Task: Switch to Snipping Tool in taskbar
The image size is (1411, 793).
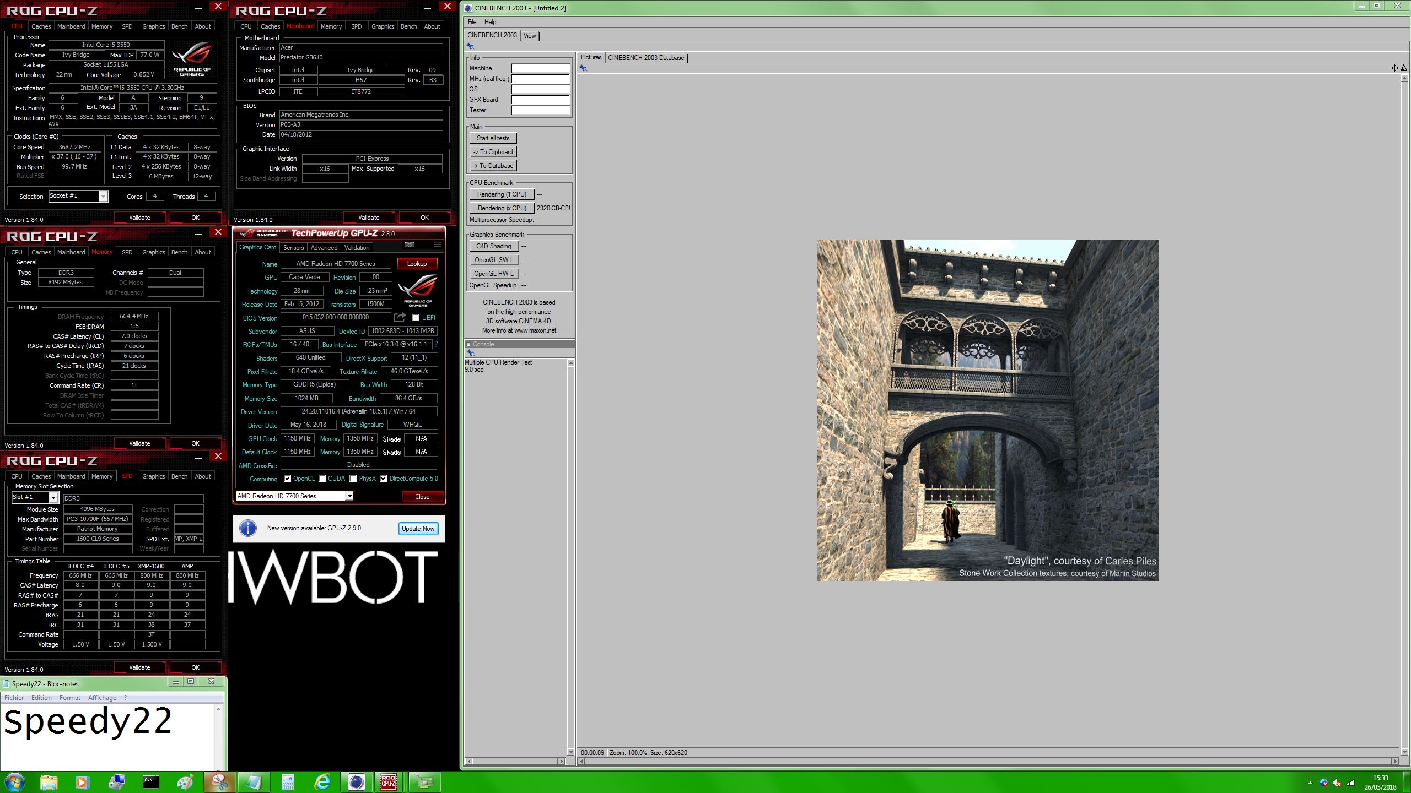Action: (219, 782)
